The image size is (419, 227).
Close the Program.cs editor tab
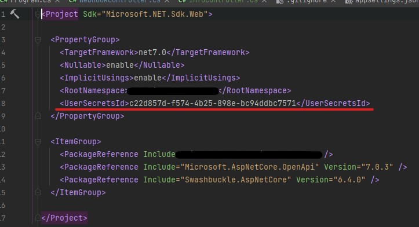click(x=57, y=1)
